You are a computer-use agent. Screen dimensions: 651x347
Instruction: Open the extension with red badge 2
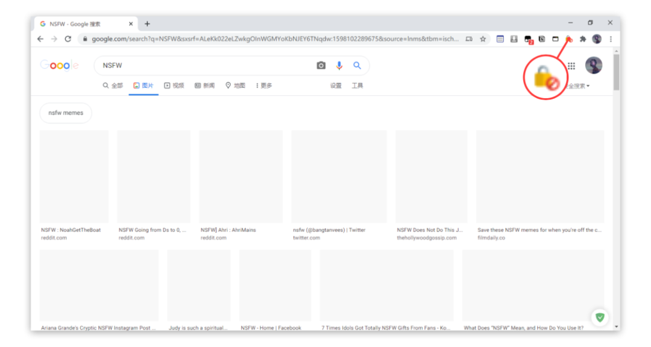tap(528, 39)
